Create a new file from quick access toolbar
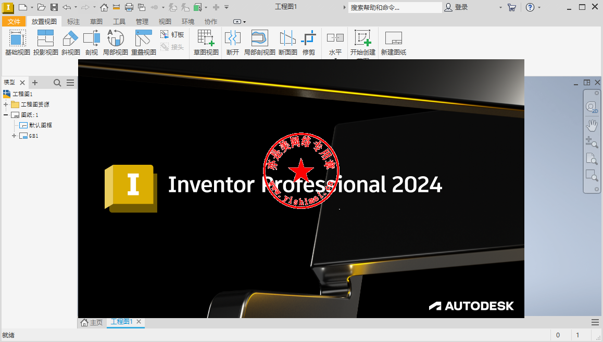The width and height of the screenshot is (603, 342). tap(23, 7)
